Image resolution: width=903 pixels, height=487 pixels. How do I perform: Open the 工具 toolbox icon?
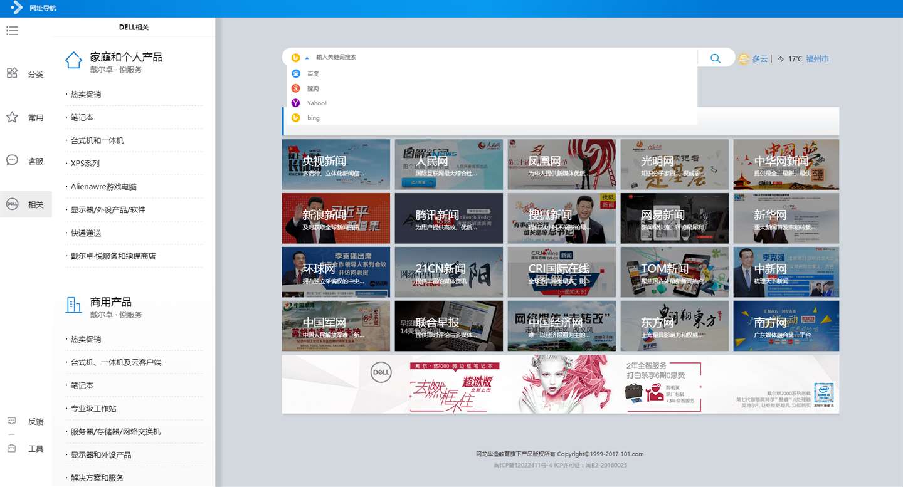click(x=11, y=448)
